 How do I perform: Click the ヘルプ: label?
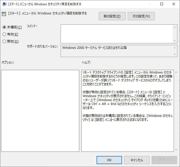pyautogui.click(x=86, y=62)
